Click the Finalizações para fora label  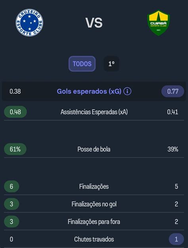tap(94, 221)
